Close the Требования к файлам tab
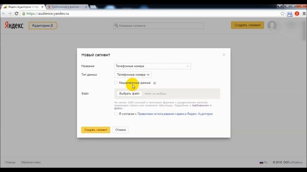 tap(86, 7)
